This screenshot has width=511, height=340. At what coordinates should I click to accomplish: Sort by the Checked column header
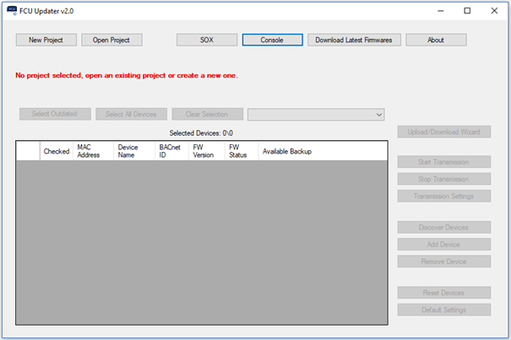pyautogui.click(x=57, y=151)
